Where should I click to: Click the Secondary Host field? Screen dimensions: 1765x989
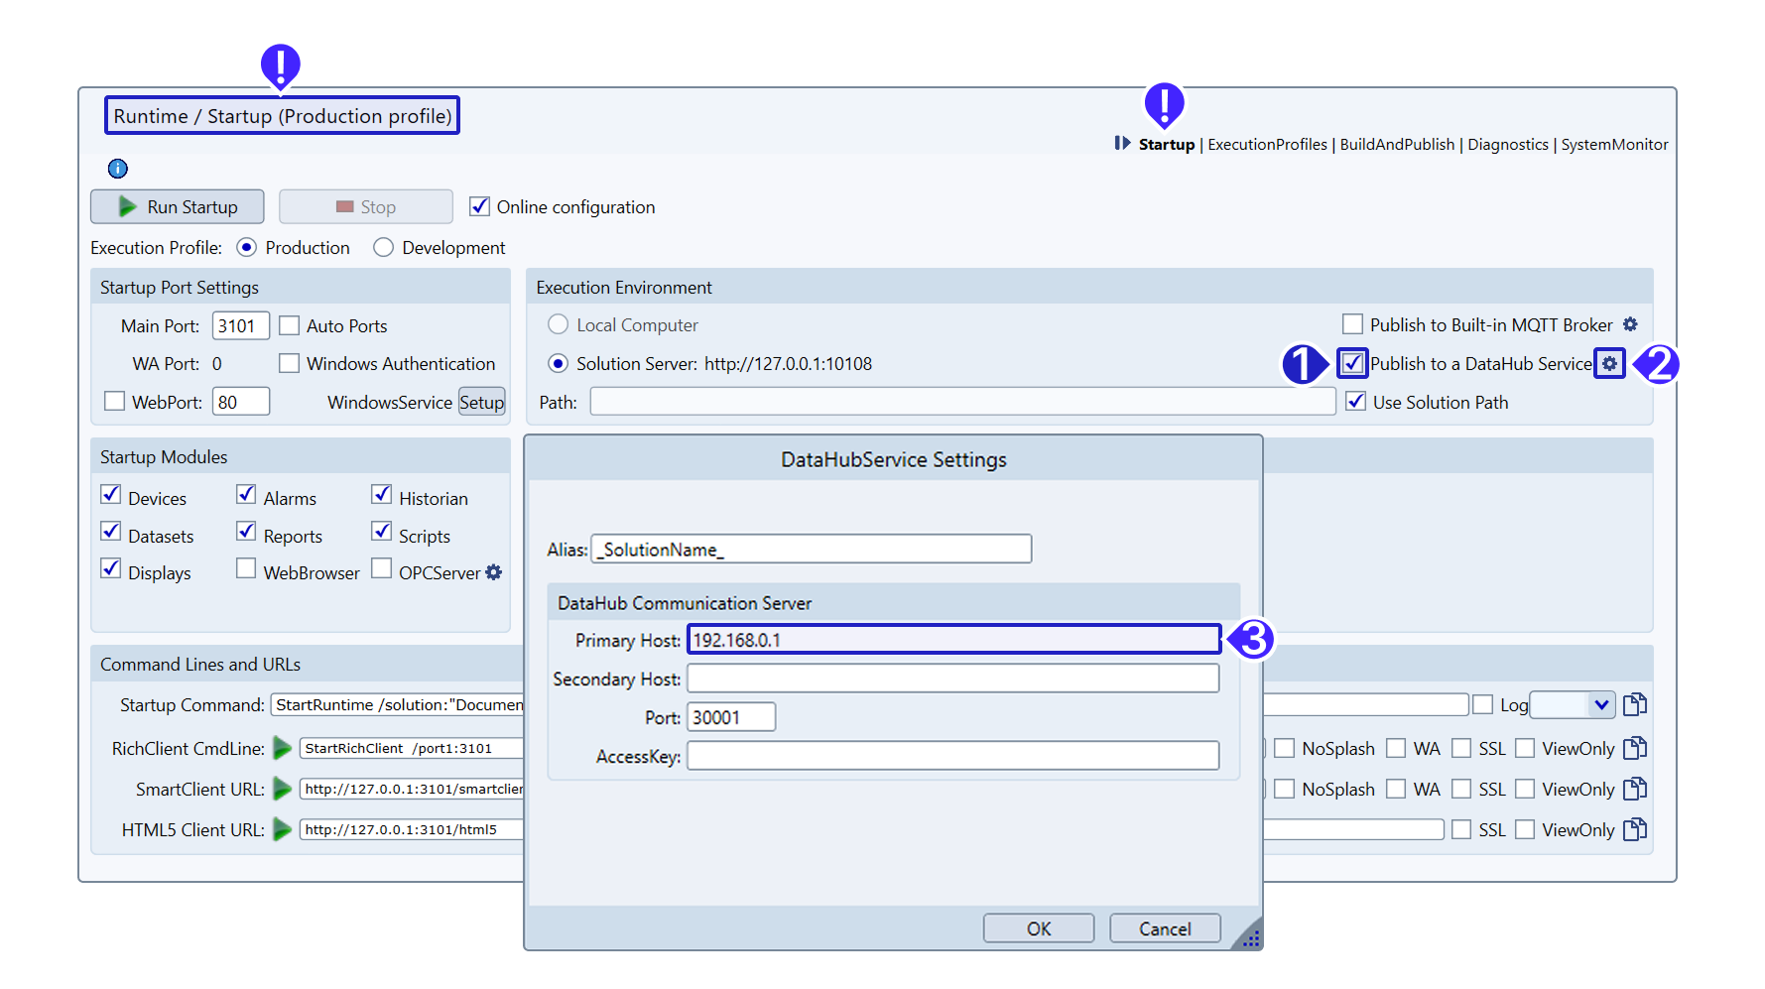coord(953,679)
